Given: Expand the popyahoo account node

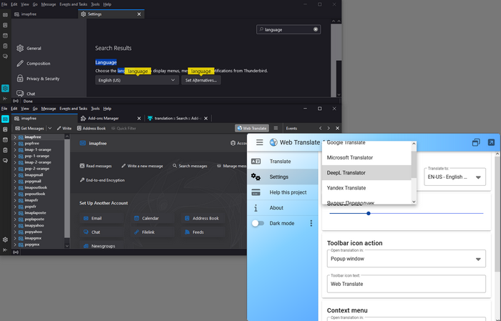Looking at the screenshot, I should tap(15, 232).
